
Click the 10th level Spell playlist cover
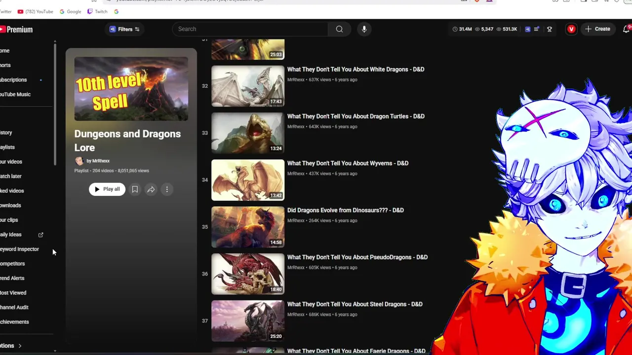[x=131, y=89]
